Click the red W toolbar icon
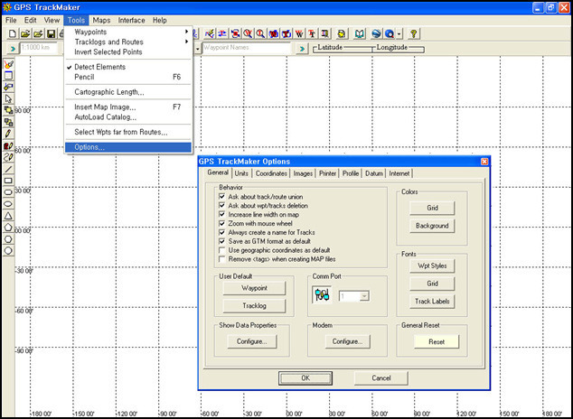This screenshot has height=419, width=573. tap(299, 34)
